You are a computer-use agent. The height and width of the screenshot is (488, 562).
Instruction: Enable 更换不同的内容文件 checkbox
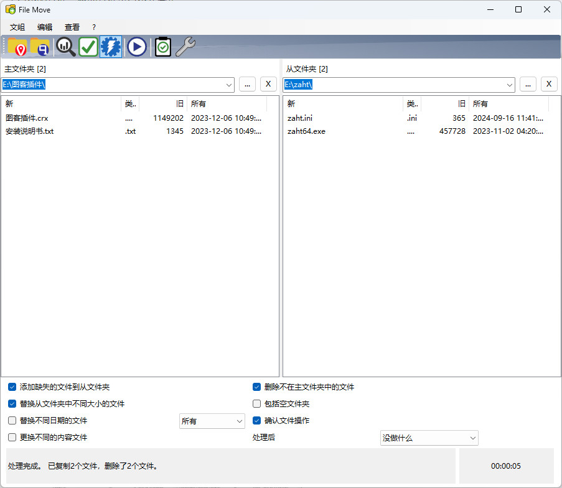pos(12,437)
